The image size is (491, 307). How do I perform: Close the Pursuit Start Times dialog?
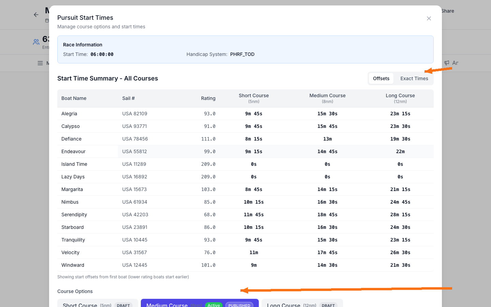(x=429, y=18)
